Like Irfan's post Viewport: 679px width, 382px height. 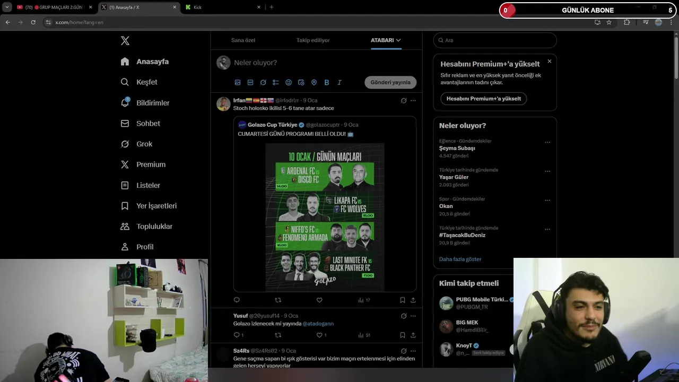pyautogui.click(x=319, y=300)
